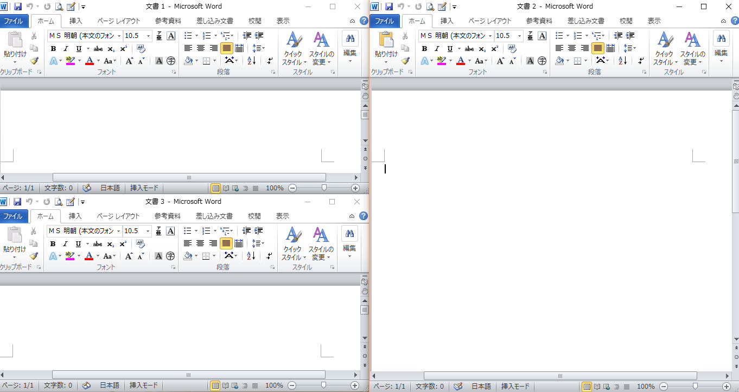Open the 差し込み文書 tab in 文書 2
The height and width of the screenshot is (392, 739).
point(586,21)
